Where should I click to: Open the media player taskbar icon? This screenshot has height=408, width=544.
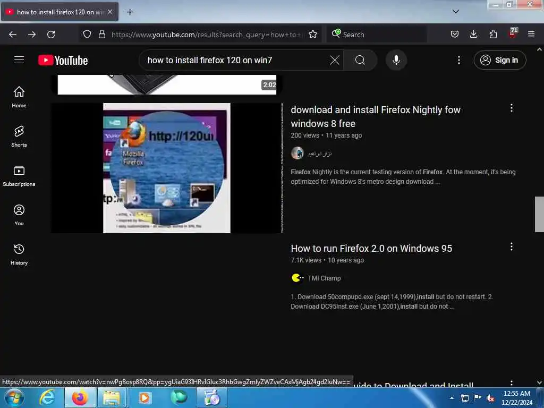point(144,398)
